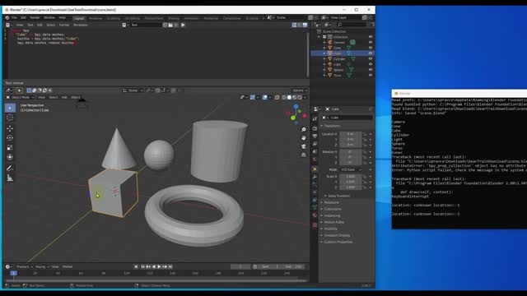Open the rotation Mode XYZ Euler dropdown
Viewport: 527px width, 296px height.
pyautogui.click(x=351, y=169)
